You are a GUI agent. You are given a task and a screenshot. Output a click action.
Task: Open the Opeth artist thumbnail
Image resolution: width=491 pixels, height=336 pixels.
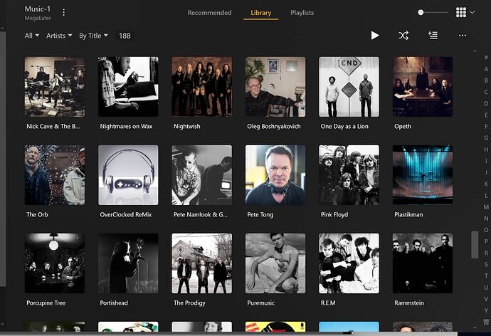[423, 87]
